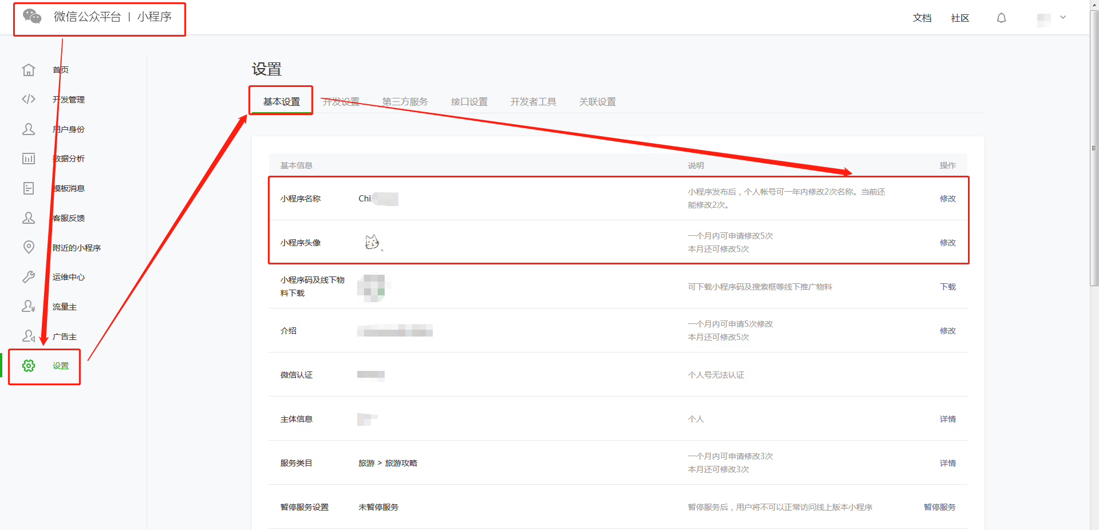Click the 附近的小程序 location pin icon
The width and height of the screenshot is (1099, 530).
[29, 247]
